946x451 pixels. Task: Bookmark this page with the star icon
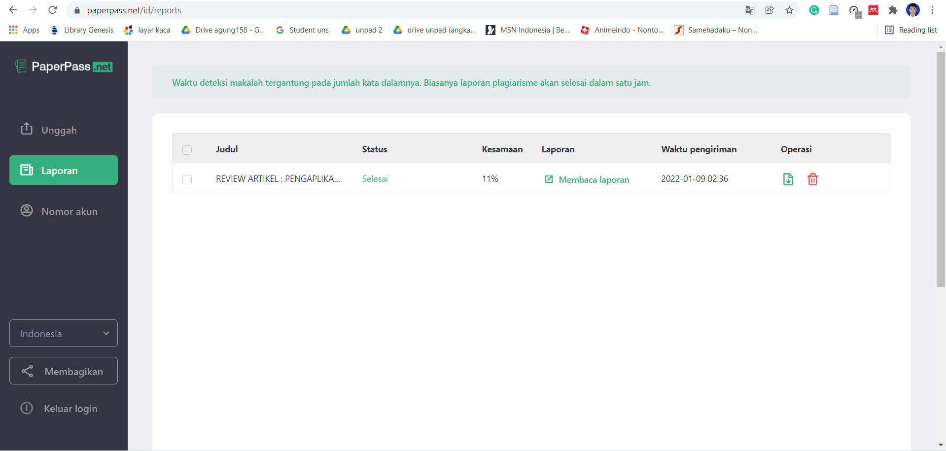(789, 10)
